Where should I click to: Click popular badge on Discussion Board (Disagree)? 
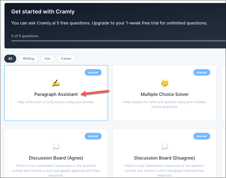[202, 136]
